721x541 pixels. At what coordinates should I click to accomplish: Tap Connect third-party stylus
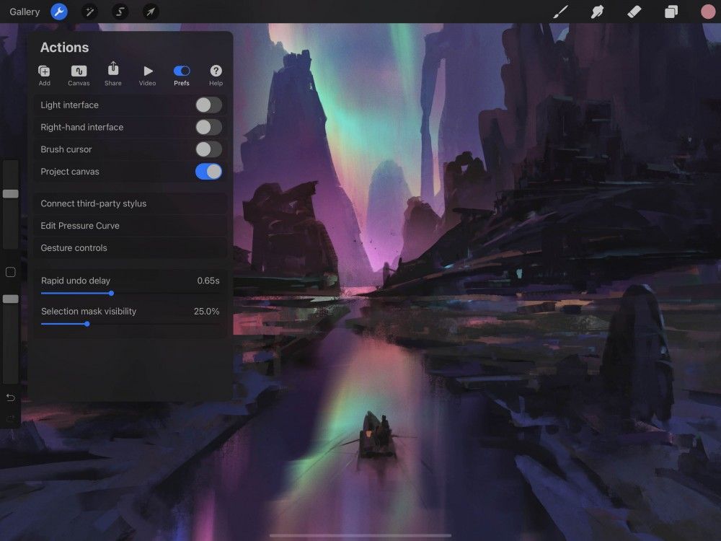pyautogui.click(x=130, y=203)
